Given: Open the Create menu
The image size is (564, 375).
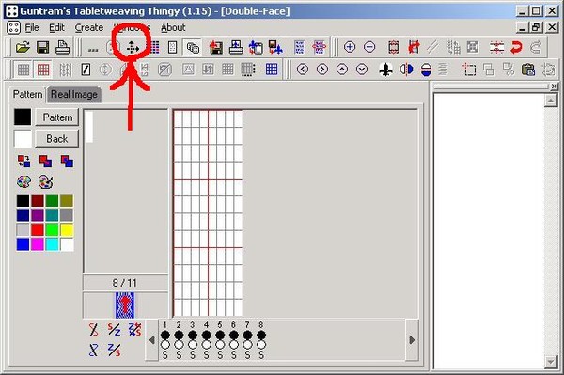Looking at the screenshot, I should (89, 27).
